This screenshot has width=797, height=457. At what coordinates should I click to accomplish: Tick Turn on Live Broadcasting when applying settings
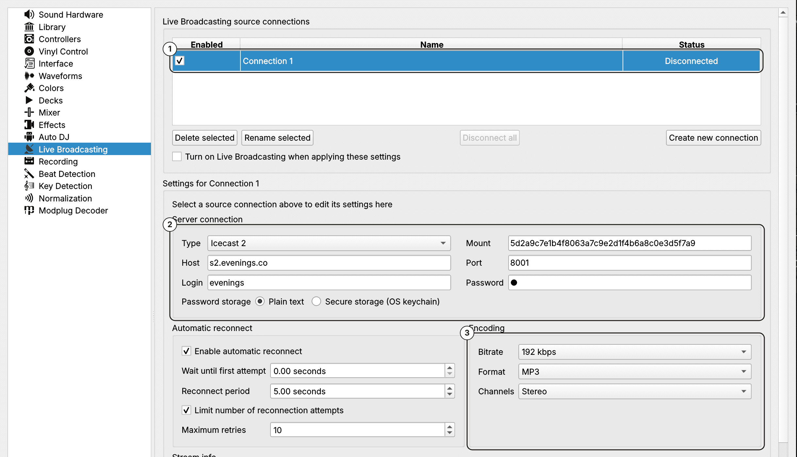click(x=177, y=157)
